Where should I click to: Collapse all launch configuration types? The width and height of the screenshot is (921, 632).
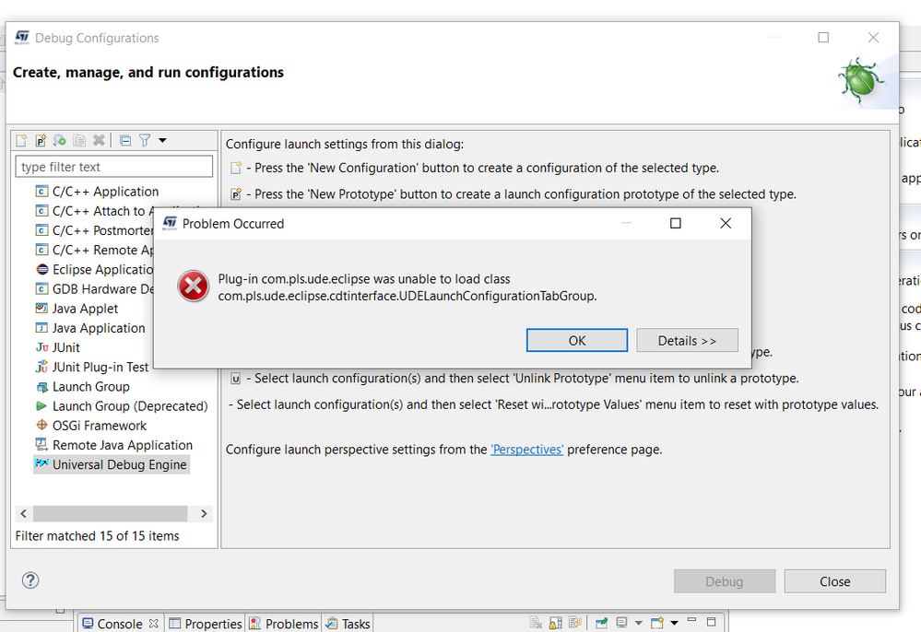coord(125,141)
